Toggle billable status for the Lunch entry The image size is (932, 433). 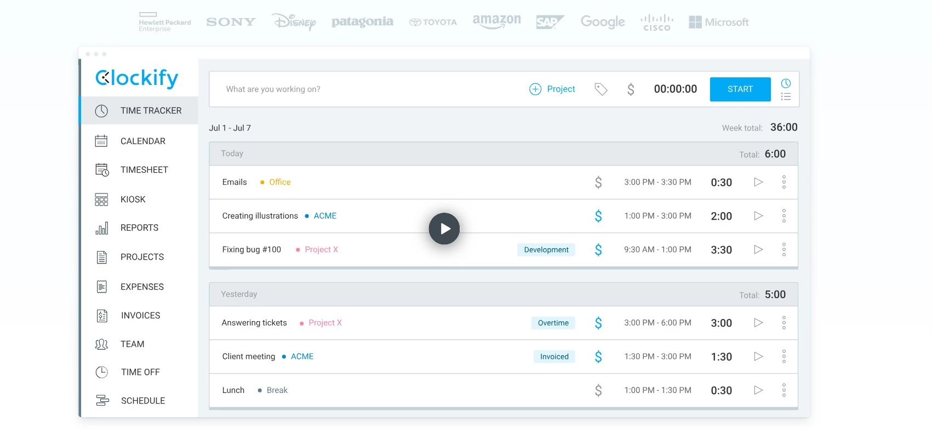[x=598, y=390]
